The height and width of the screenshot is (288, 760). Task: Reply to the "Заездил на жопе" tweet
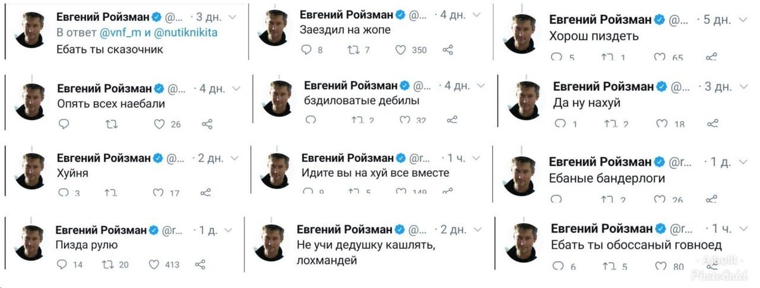coord(307,50)
